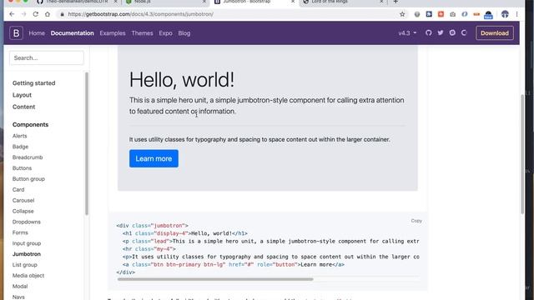Click the blue square extension icon
This screenshot has width=534, height=300.
(429, 14)
